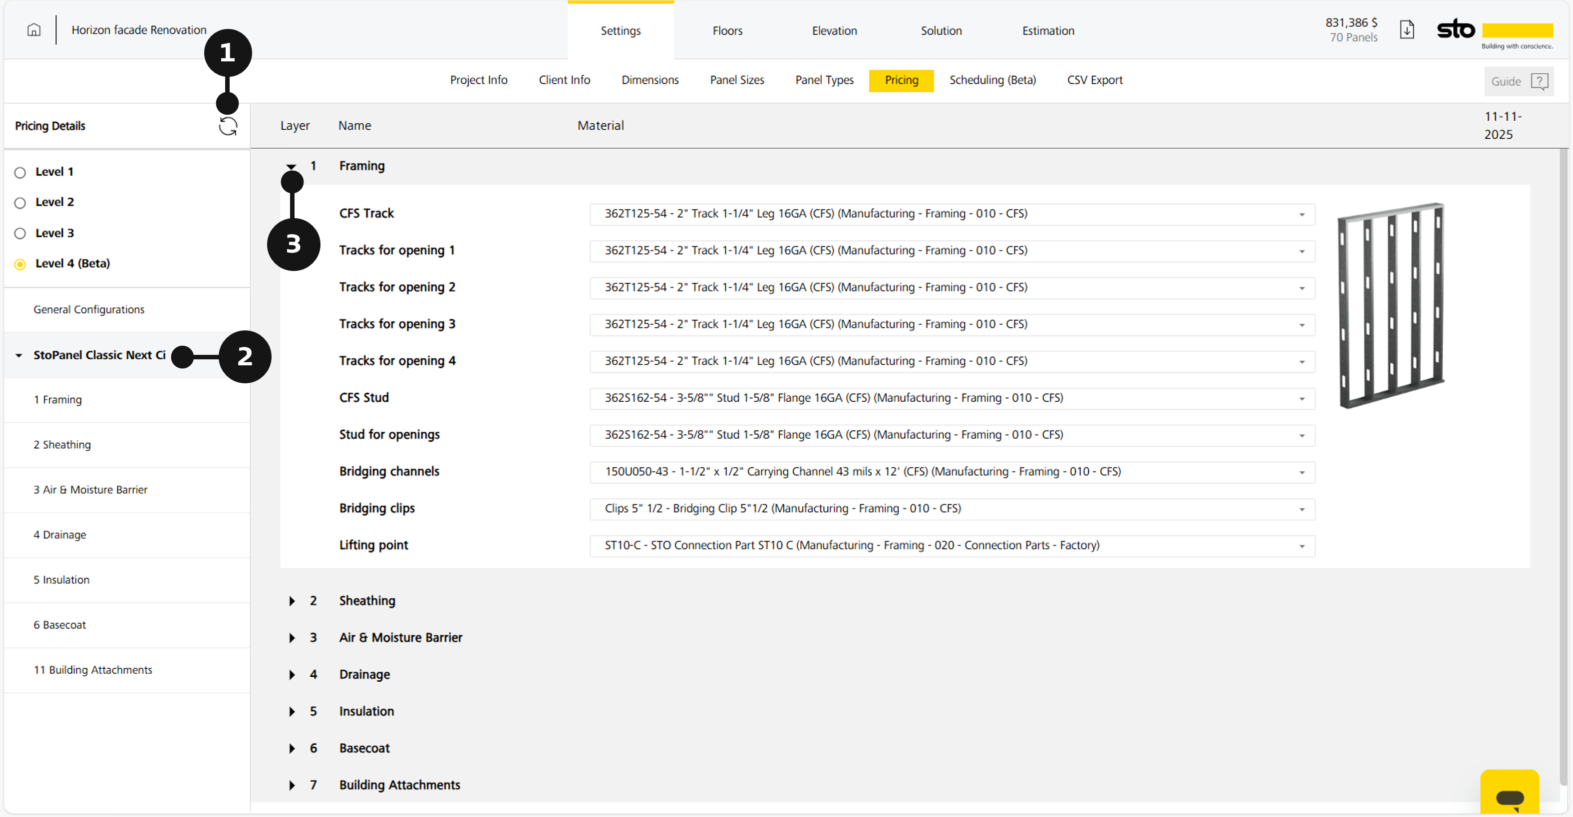
Task: Open Scheduling (Beta) sub-tab
Action: [992, 80]
